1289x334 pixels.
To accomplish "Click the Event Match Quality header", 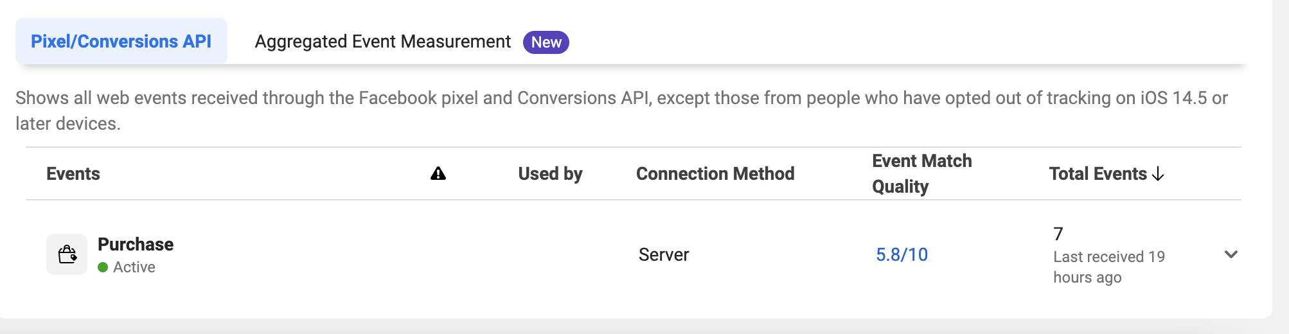I will 921,173.
